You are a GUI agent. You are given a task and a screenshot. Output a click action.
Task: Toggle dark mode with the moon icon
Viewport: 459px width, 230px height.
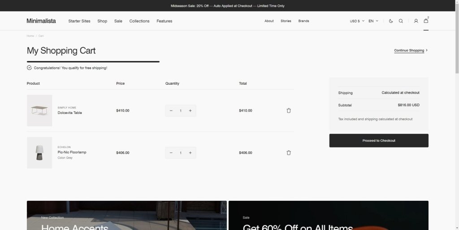point(391,21)
